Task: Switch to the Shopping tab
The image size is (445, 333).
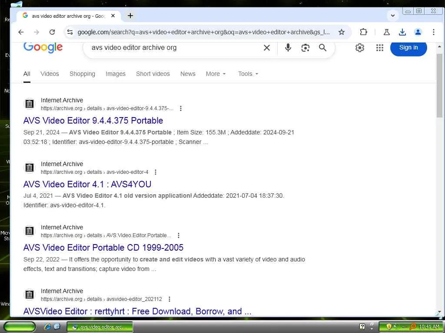Action: 82,74
